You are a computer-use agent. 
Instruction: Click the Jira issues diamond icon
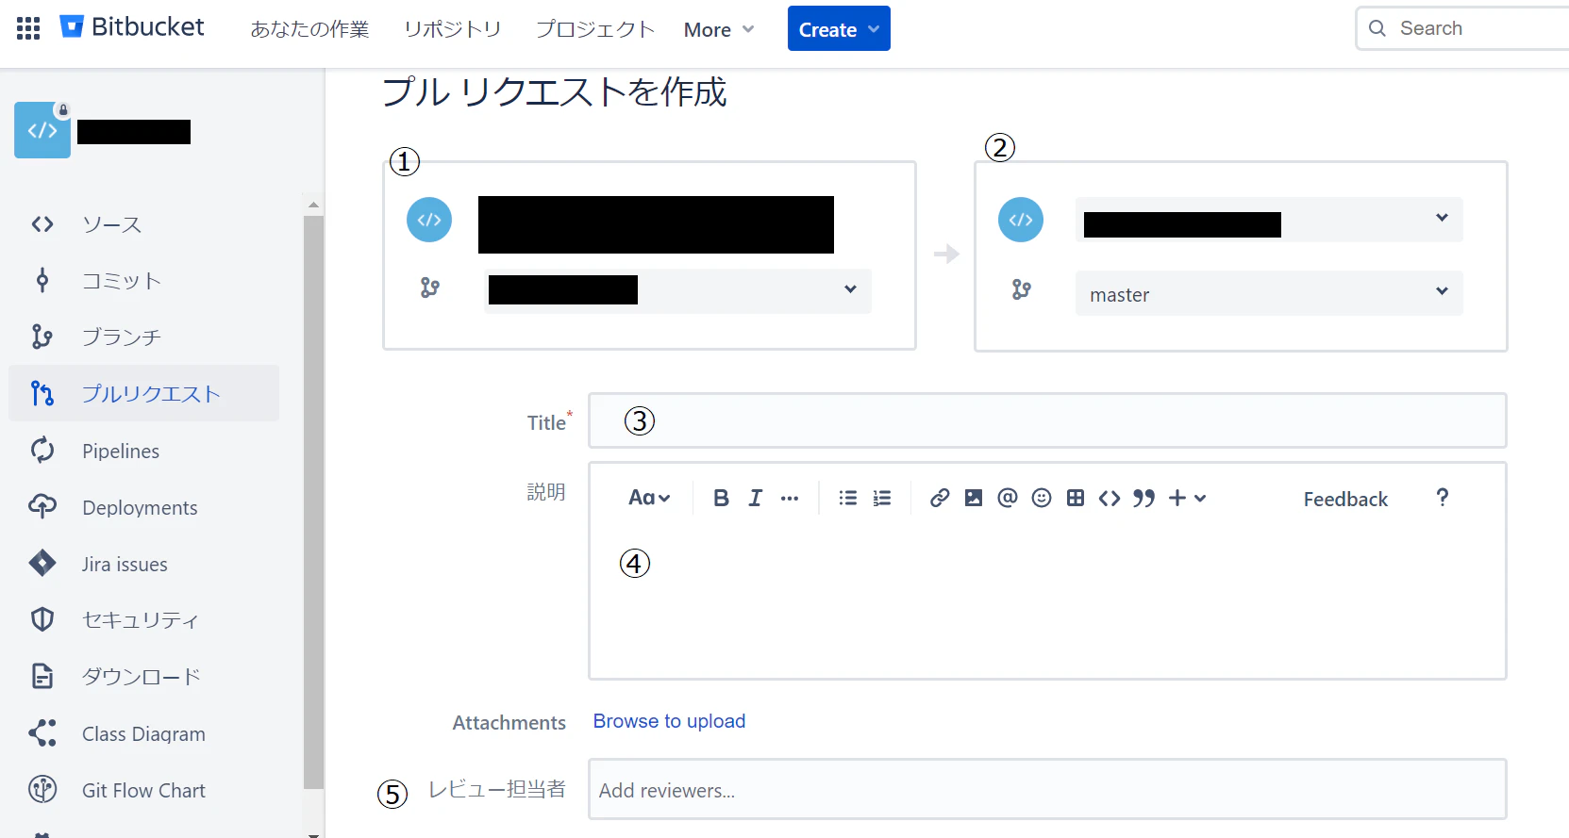tap(42, 564)
